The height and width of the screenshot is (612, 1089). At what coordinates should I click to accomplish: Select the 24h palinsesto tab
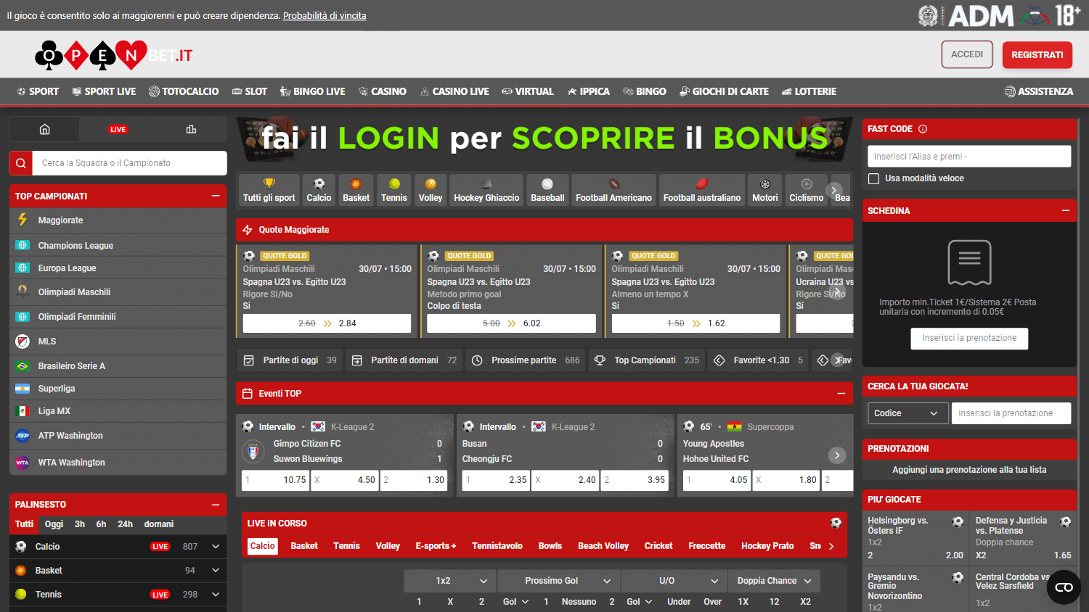[125, 524]
